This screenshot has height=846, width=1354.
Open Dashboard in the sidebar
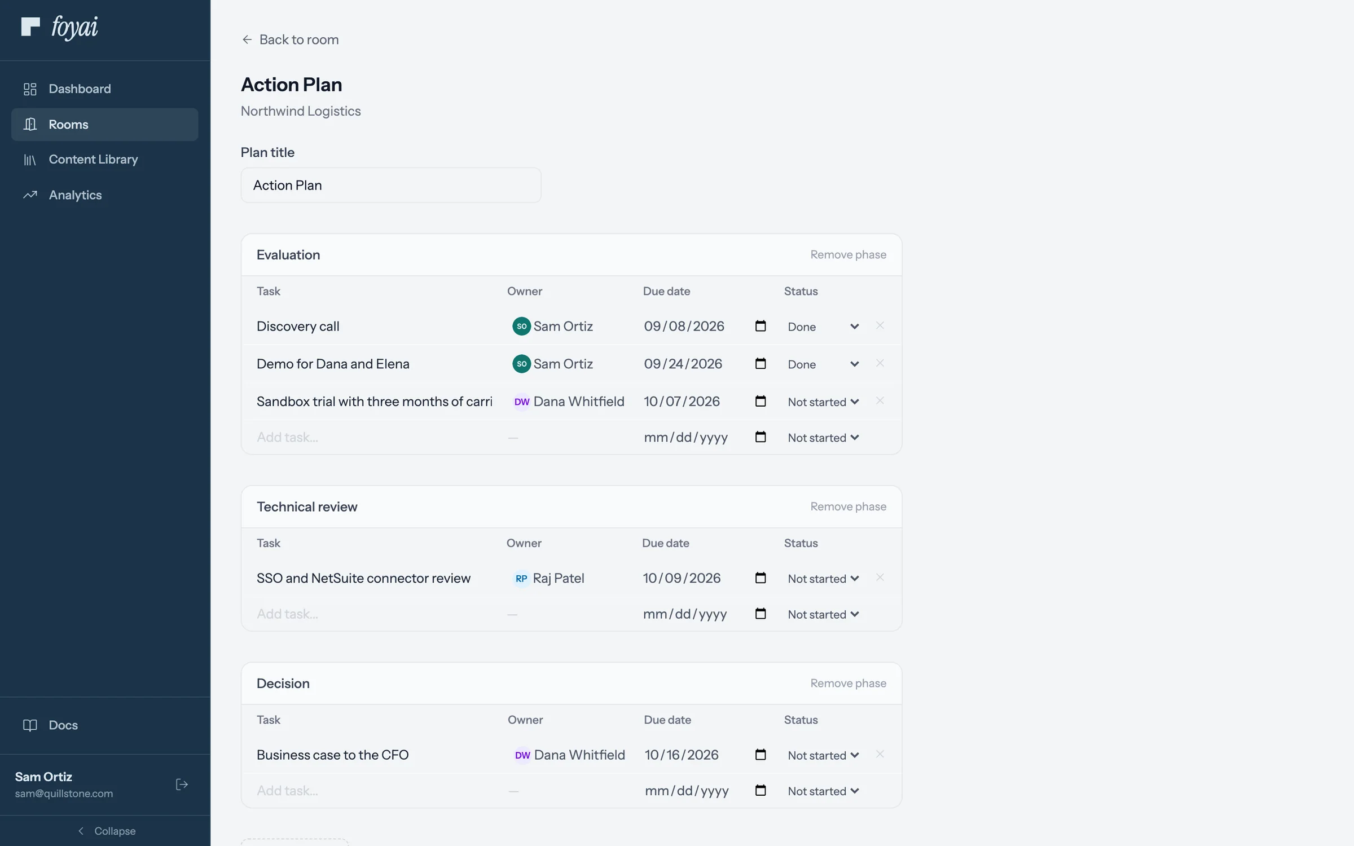(x=105, y=89)
